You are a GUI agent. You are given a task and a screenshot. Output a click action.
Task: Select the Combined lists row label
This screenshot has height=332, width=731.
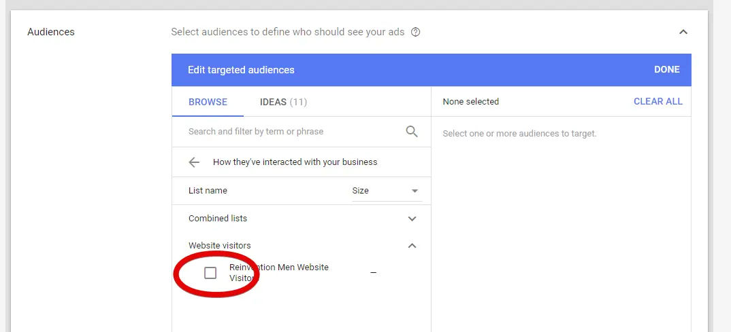(x=218, y=219)
